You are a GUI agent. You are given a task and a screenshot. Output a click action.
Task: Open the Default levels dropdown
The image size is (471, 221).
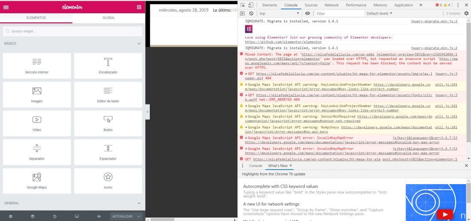[x=379, y=14]
